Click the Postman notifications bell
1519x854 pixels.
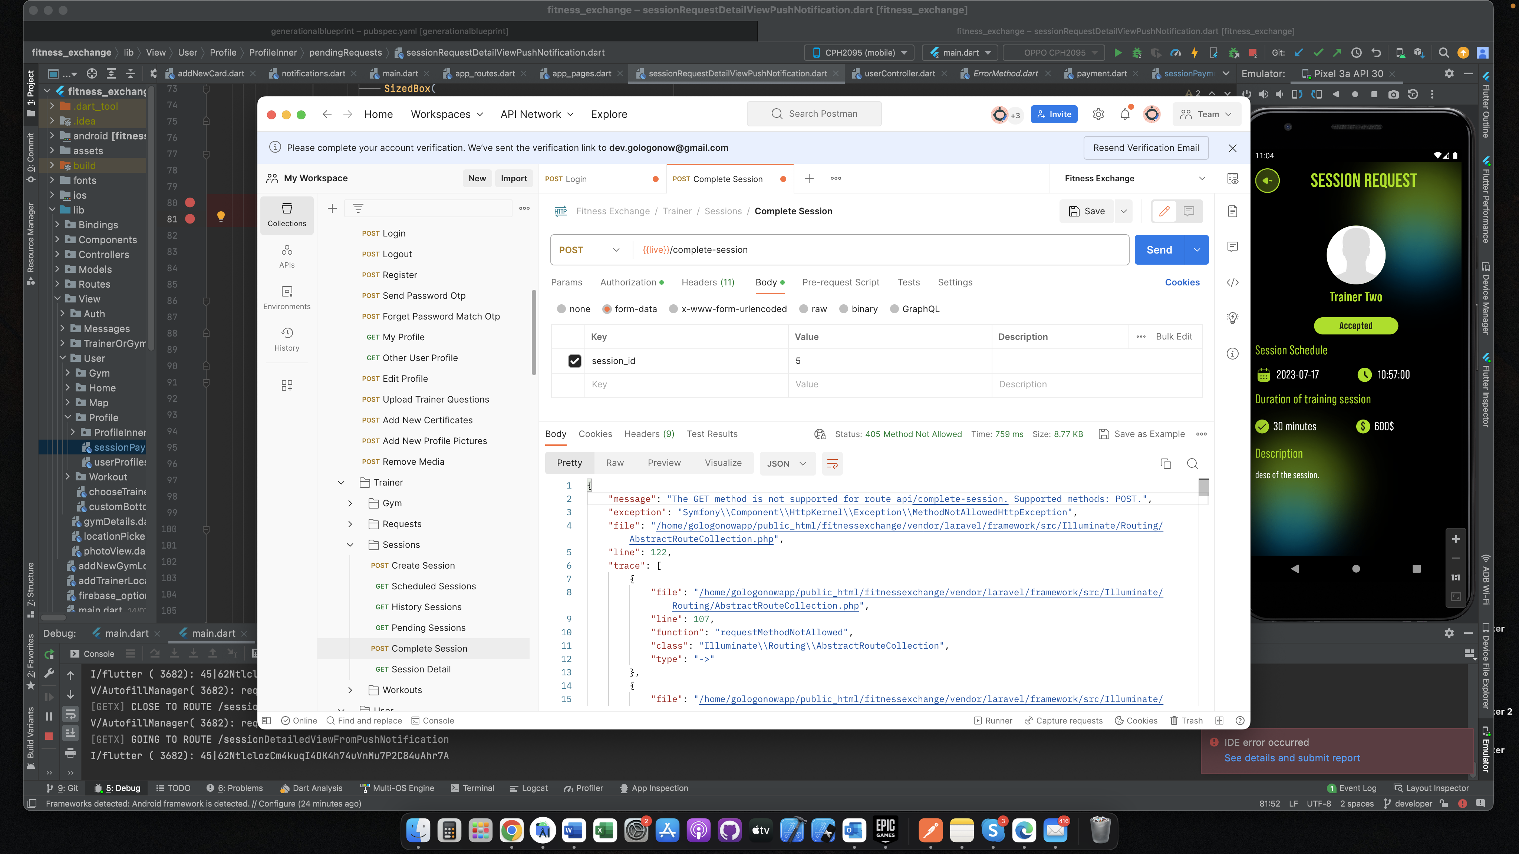coord(1124,114)
